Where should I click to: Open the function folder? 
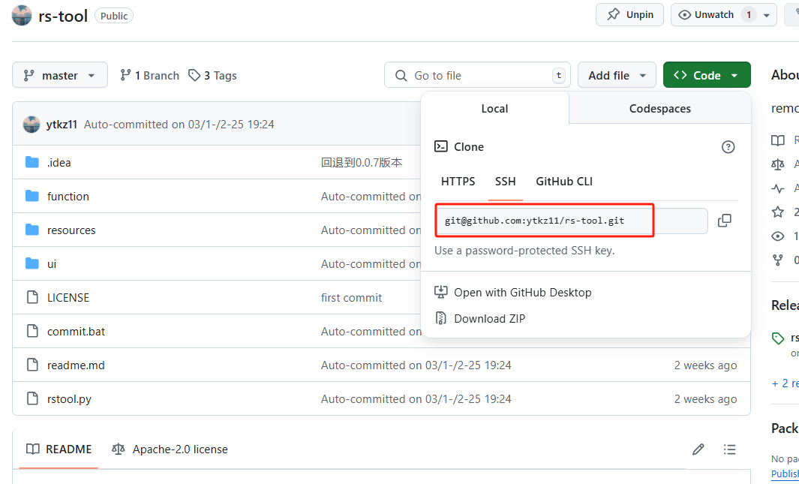(68, 196)
